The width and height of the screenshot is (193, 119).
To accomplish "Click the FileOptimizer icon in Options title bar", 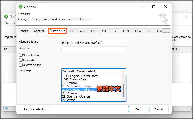I will [20, 7].
